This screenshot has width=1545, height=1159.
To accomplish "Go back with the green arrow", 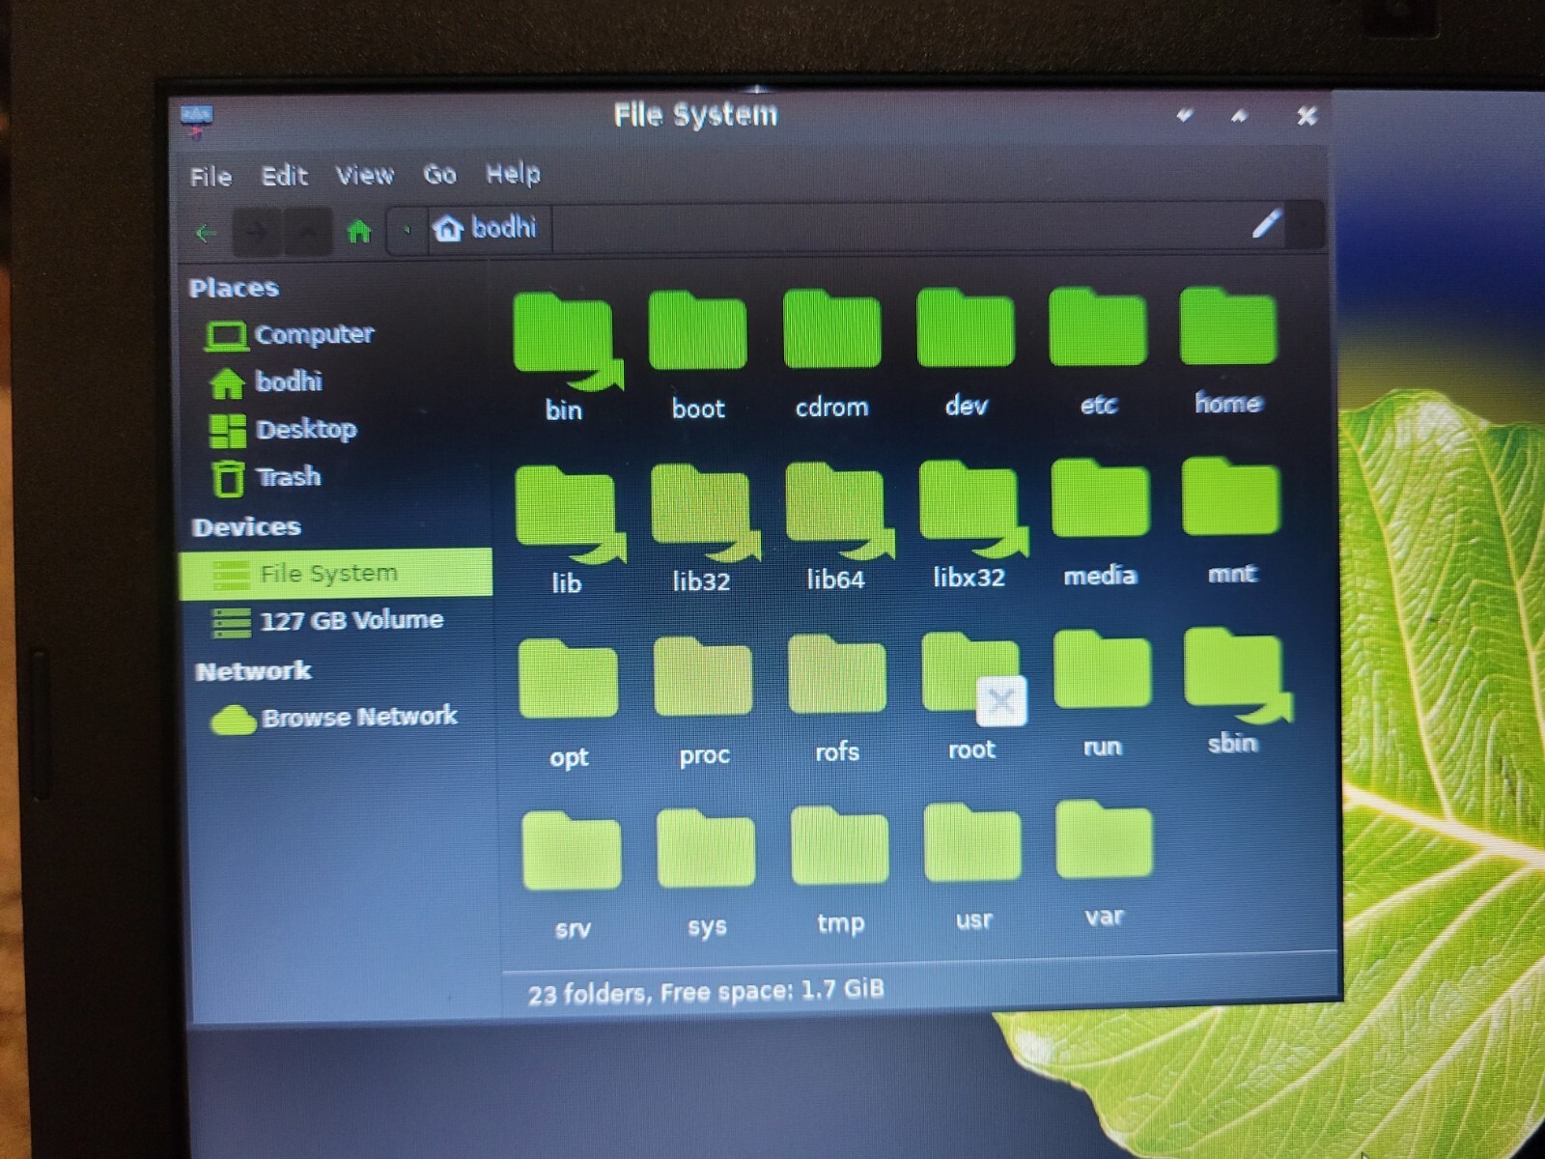I will point(206,233).
